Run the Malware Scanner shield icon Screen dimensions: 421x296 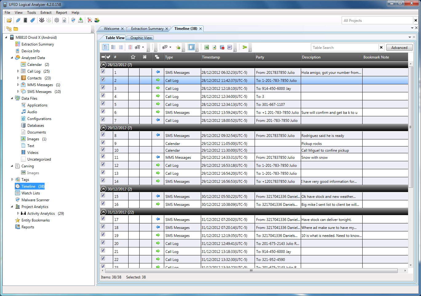click(73, 20)
